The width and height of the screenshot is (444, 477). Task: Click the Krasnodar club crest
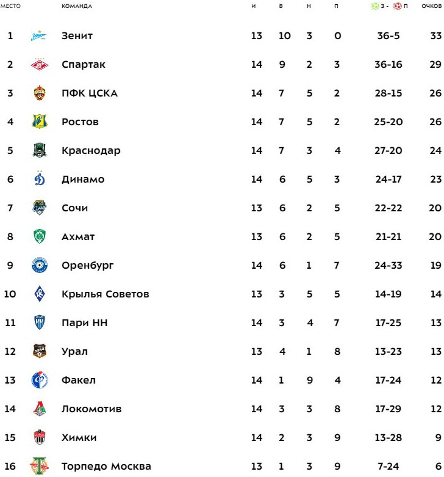(39, 151)
